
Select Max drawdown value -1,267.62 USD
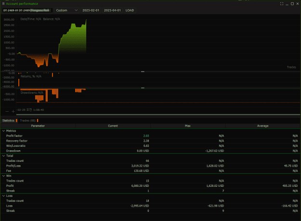pyautogui.click(x=214, y=151)
